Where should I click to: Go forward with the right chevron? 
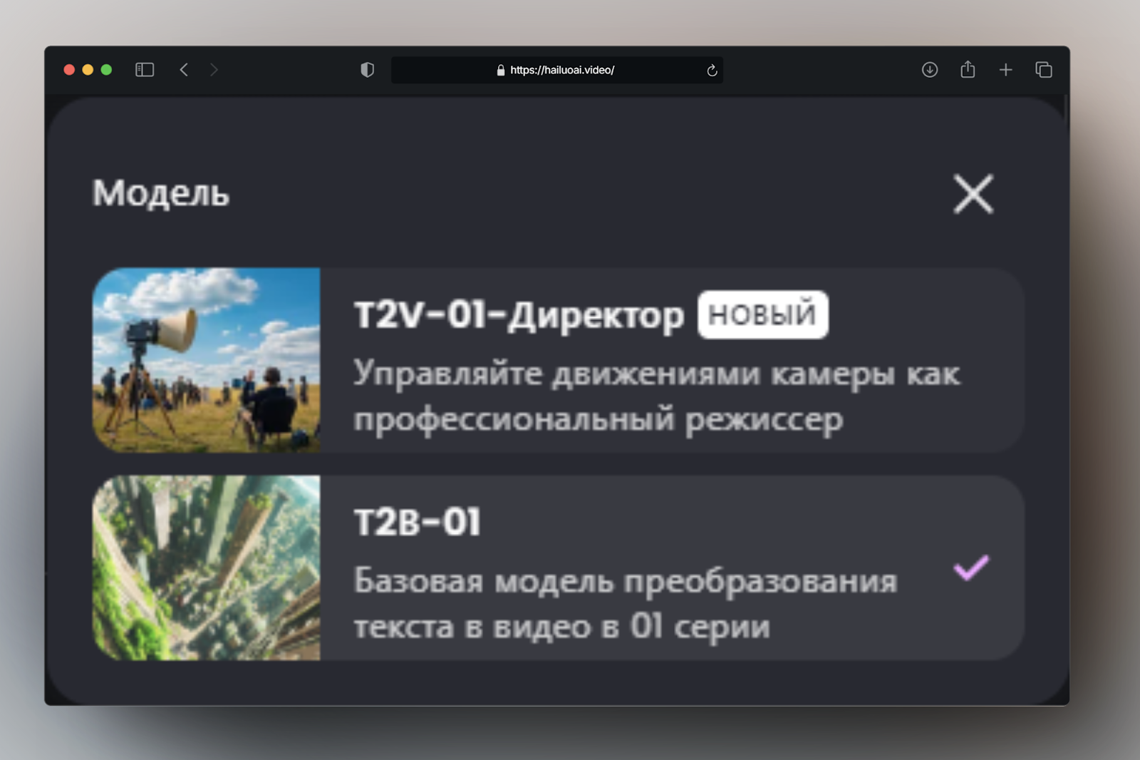[214, 70]
